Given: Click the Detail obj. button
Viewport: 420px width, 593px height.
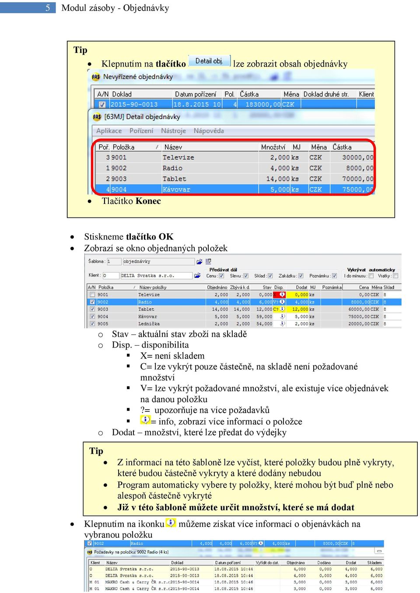Looking at the screenshot, I should 209,61.
